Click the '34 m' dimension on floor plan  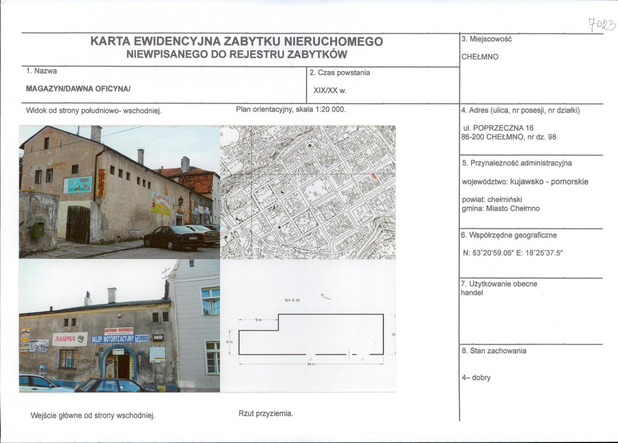(x=311, y=364)
